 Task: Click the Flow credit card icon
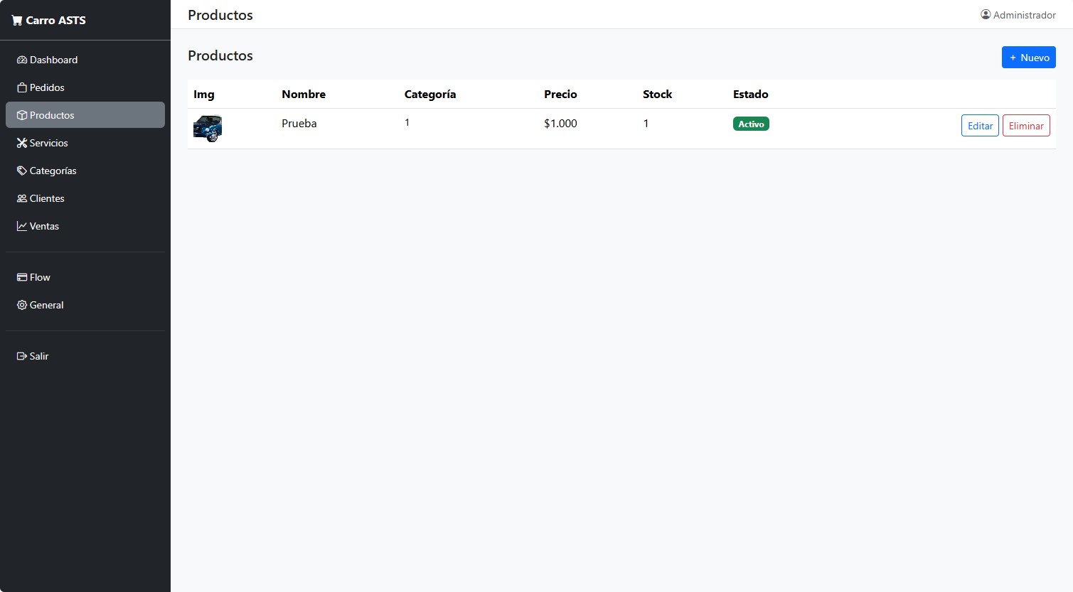pyautogui.click(x=22, y=277)
